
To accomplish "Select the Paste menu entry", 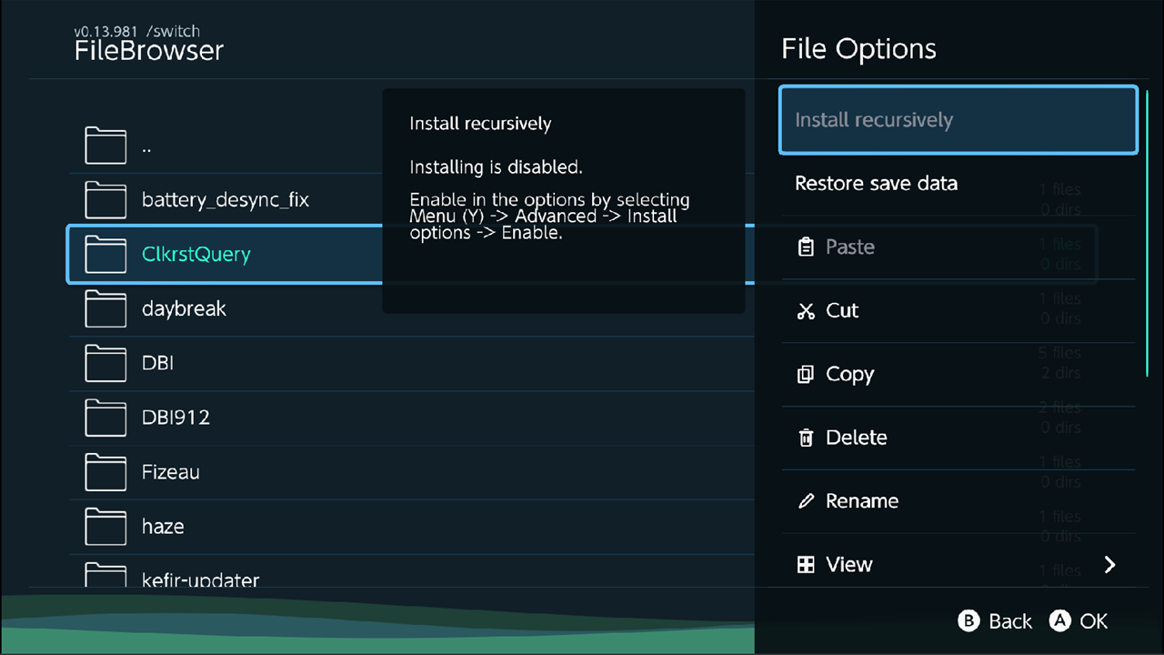I will point(958,247).
